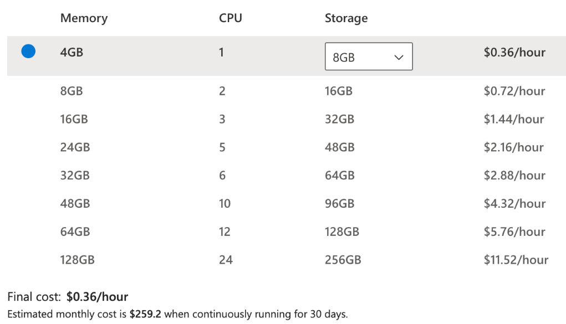Select the 48GB memory tier
Viewport: 566px width, 324px height.
tap(75, 204)
